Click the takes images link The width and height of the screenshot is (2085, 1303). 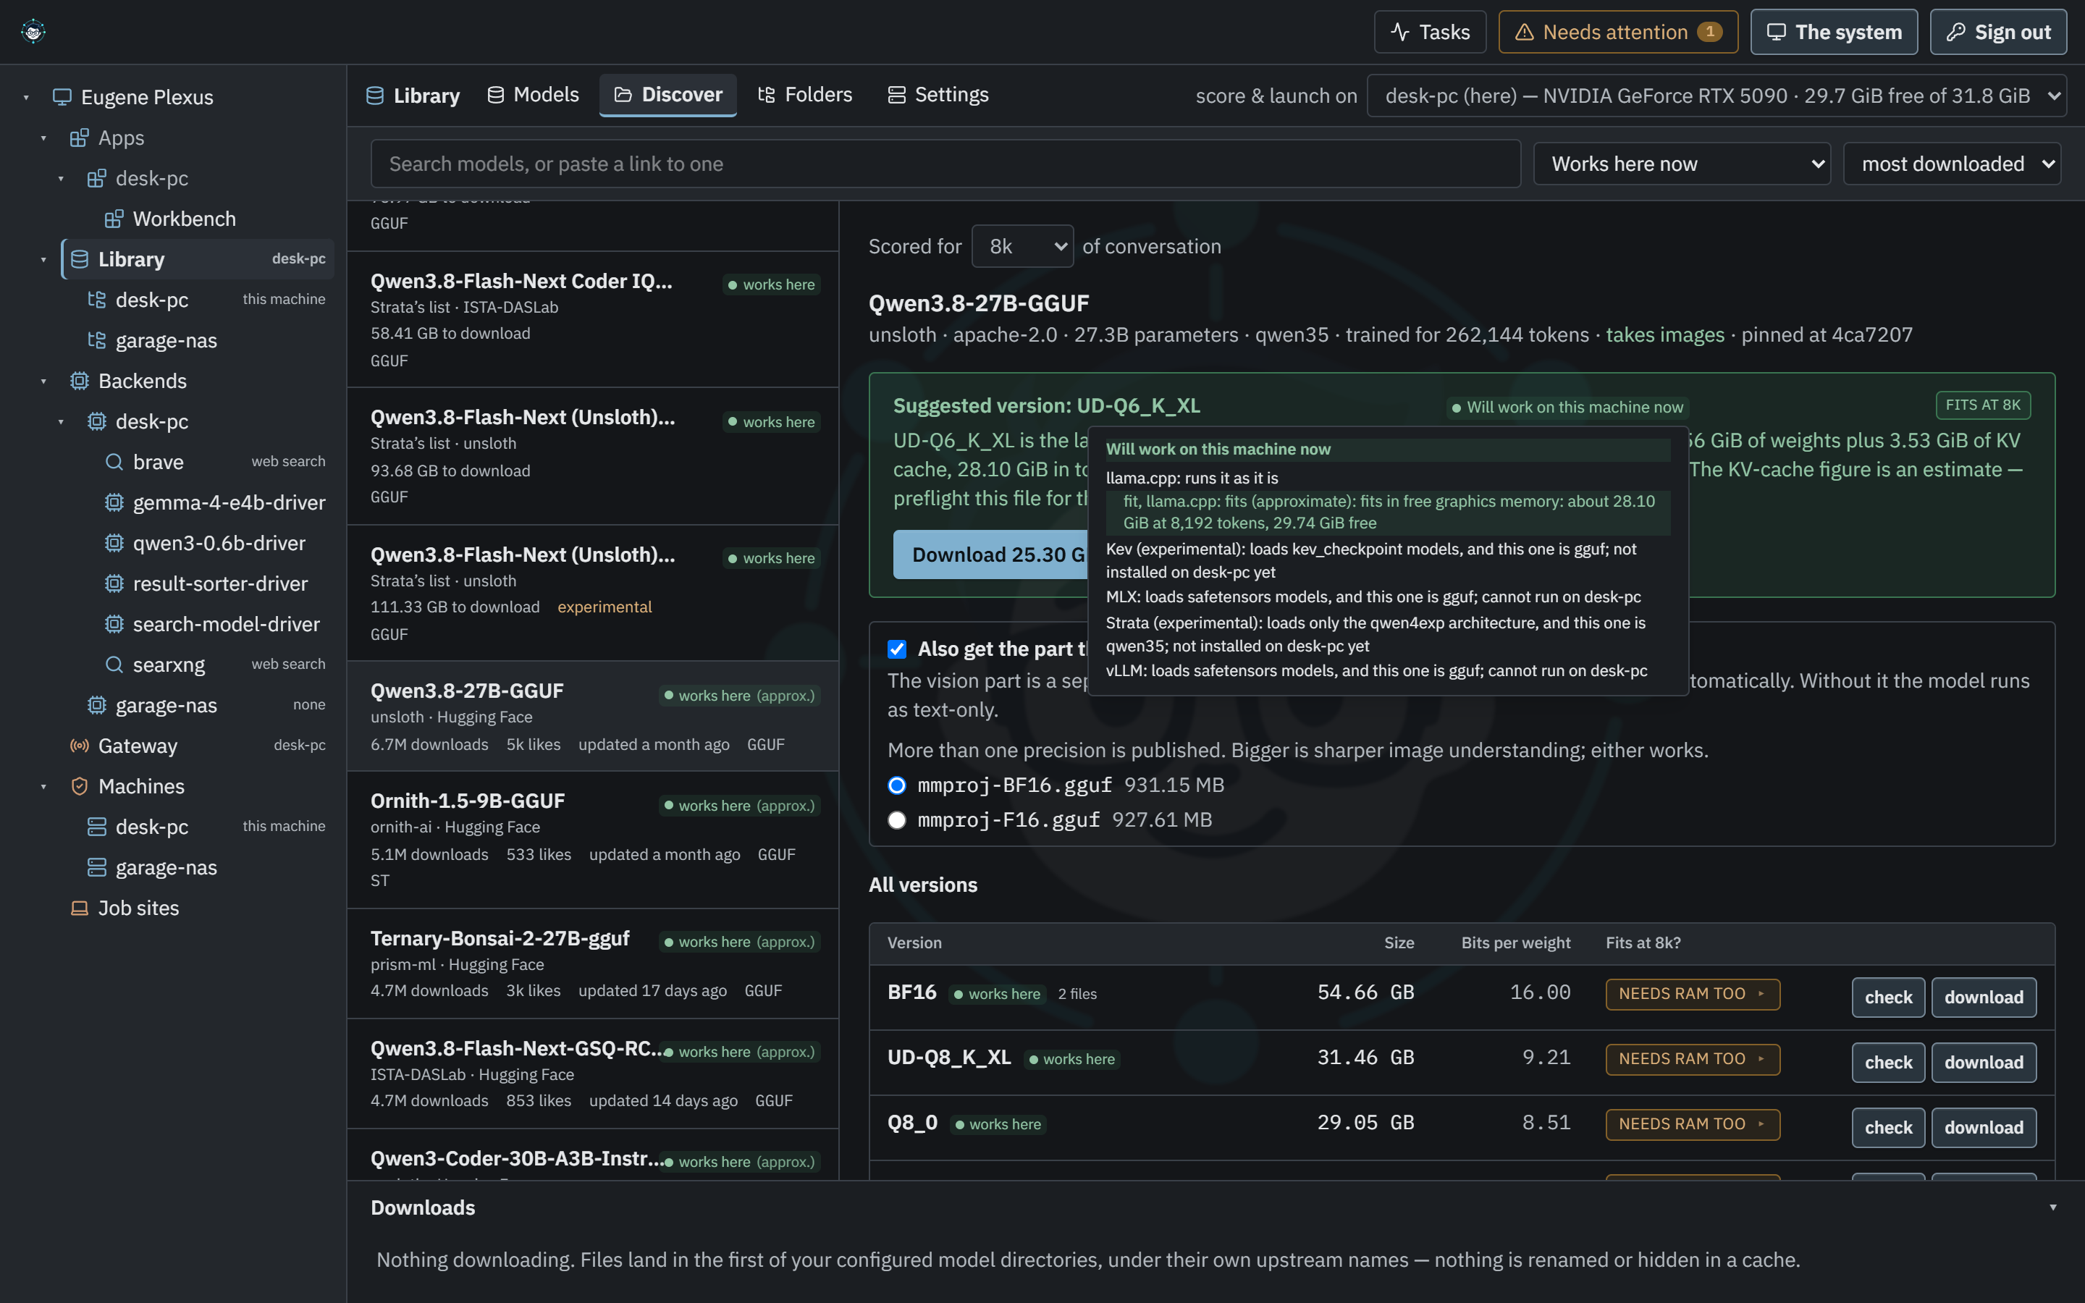(x=1664, y=334)
